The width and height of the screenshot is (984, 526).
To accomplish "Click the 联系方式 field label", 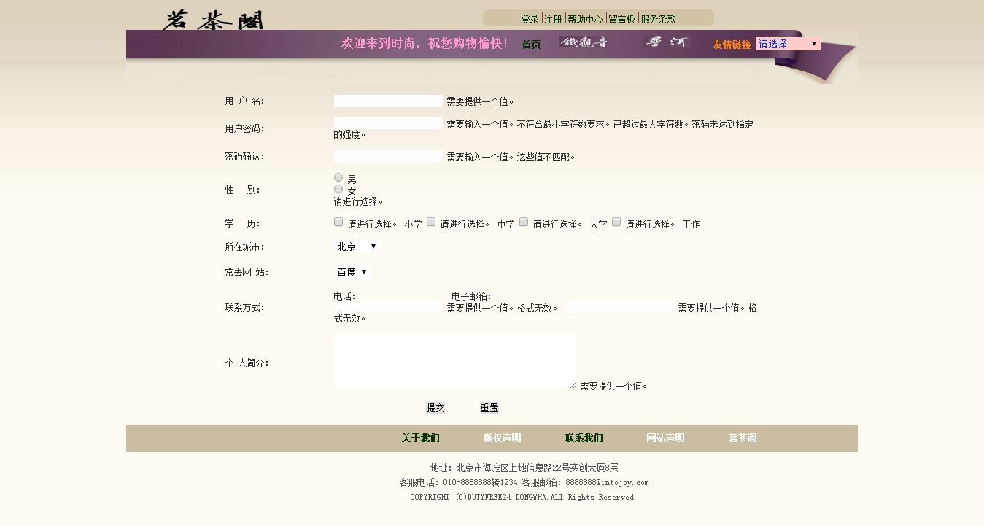I will click(244, 307).
